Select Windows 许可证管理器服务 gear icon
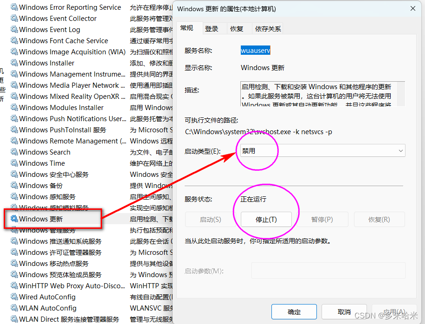The height and width of the screenshot is (324, 425). 14,252
